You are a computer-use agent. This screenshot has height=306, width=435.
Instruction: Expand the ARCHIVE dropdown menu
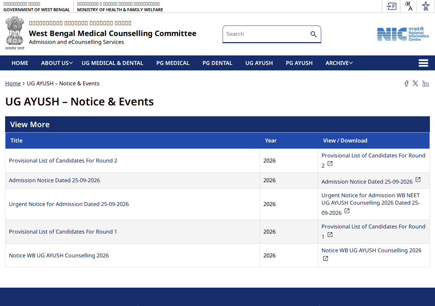pos(339,63)
